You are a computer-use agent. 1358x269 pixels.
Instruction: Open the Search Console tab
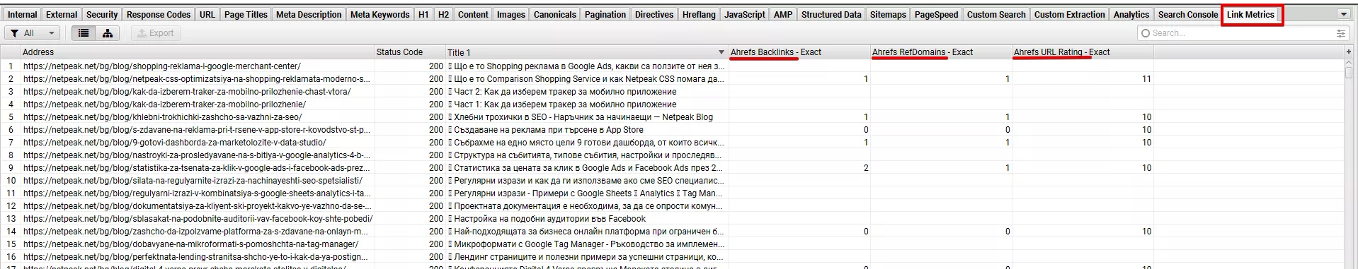pyautogui.click(x=1188, y=14)
